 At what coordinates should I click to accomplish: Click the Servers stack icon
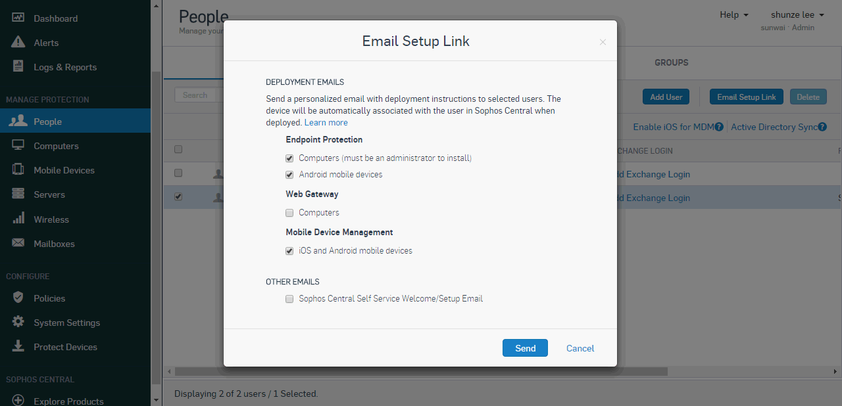pos(18,194)
